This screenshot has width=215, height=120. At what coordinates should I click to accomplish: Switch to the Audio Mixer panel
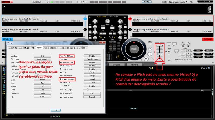click(x=102, y=17)
